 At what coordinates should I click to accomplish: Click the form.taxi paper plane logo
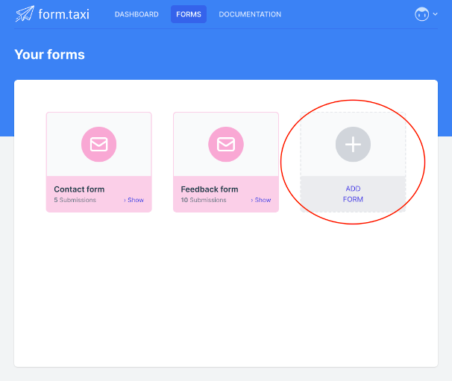[25, 14]
